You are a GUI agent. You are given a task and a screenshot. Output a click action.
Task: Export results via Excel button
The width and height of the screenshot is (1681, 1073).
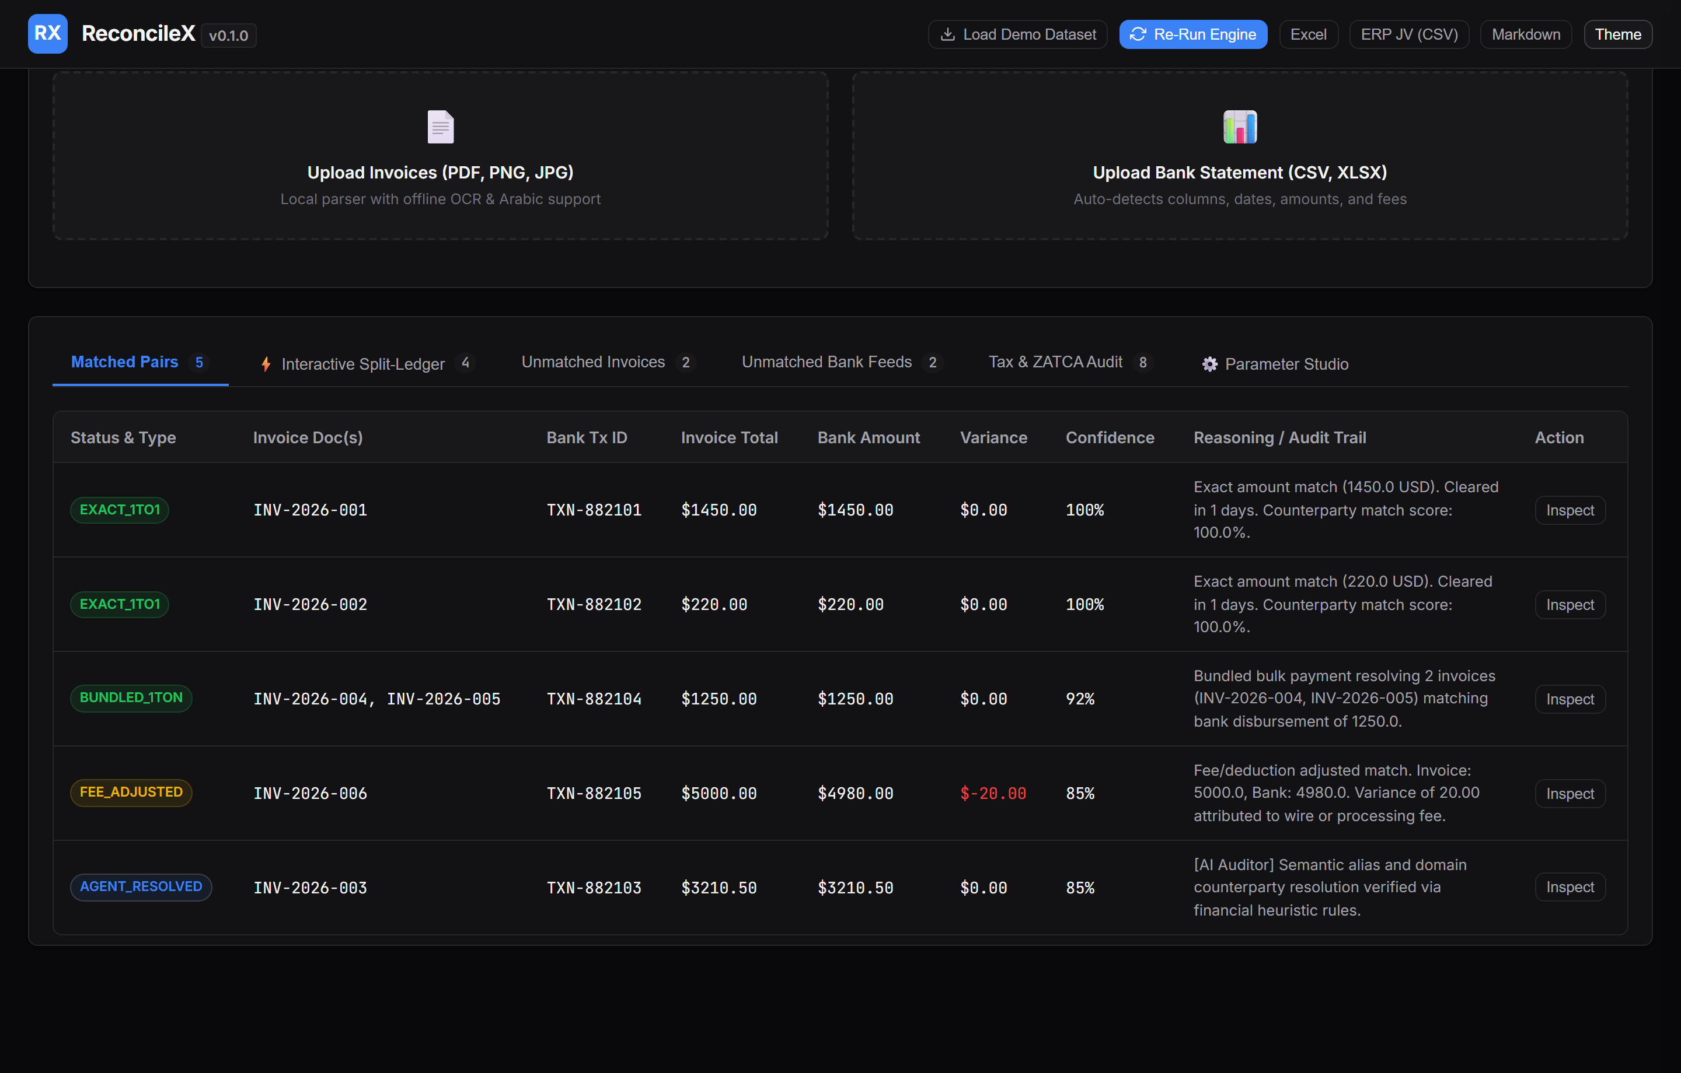(1308, 34)
